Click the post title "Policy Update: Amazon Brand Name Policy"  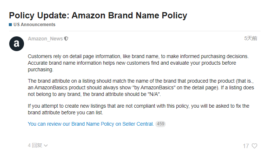click(x=98, y=15)
